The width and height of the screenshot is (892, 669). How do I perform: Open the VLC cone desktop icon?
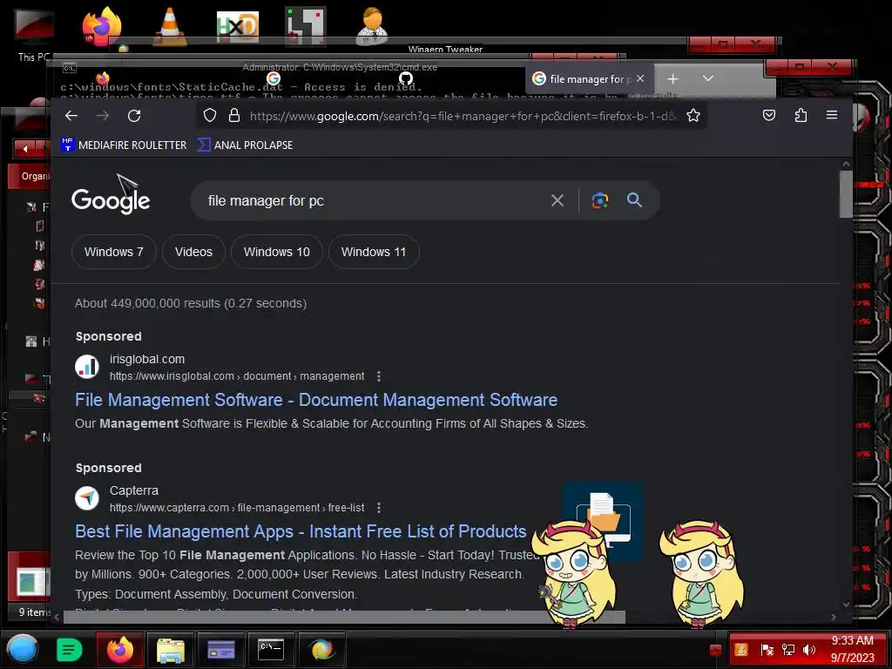[170, 27]
